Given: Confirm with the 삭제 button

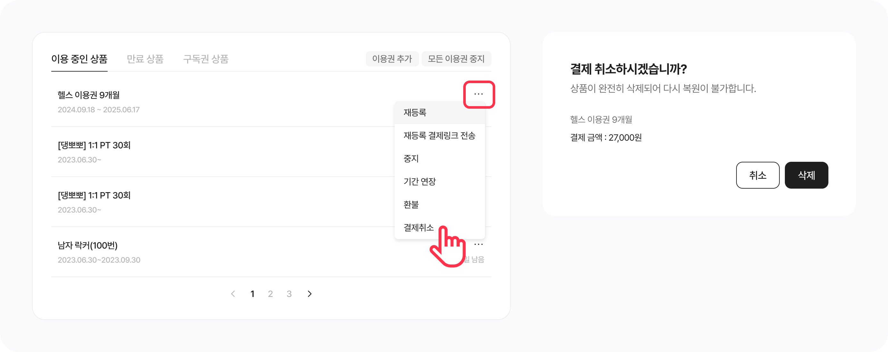Looking at the screenshot, I should tap(806, 175).
